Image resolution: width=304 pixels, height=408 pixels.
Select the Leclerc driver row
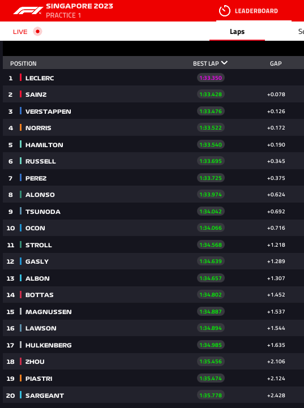pos(153,78)
